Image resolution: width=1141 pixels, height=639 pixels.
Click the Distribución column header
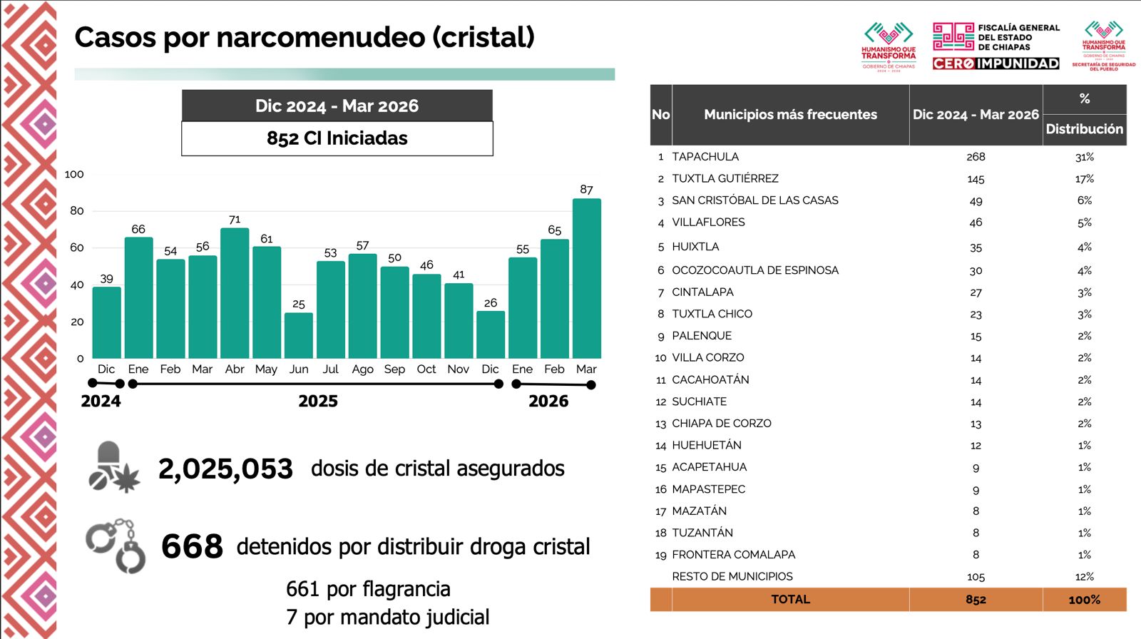(1084, 129)
